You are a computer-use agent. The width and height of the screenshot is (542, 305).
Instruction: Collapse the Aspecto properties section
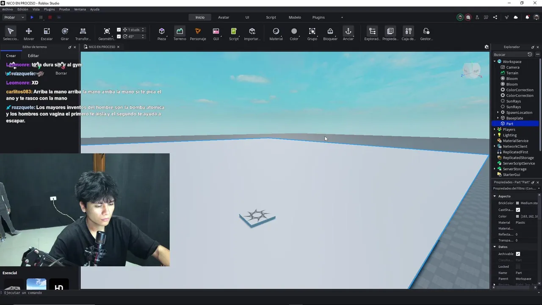(495, 196)
